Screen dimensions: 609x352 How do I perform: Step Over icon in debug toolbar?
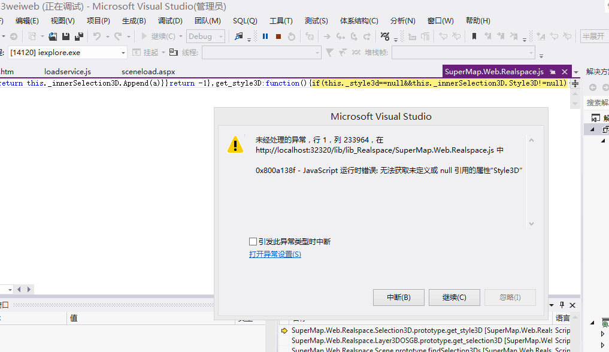coord(353,36)
